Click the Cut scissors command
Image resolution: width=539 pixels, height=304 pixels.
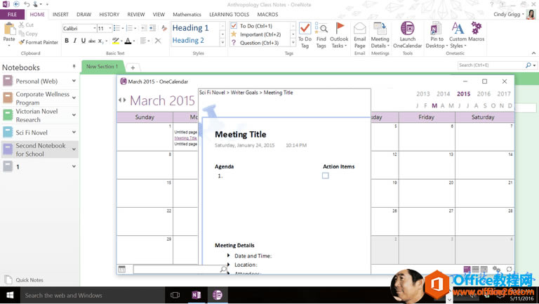(x=26, y=25)
